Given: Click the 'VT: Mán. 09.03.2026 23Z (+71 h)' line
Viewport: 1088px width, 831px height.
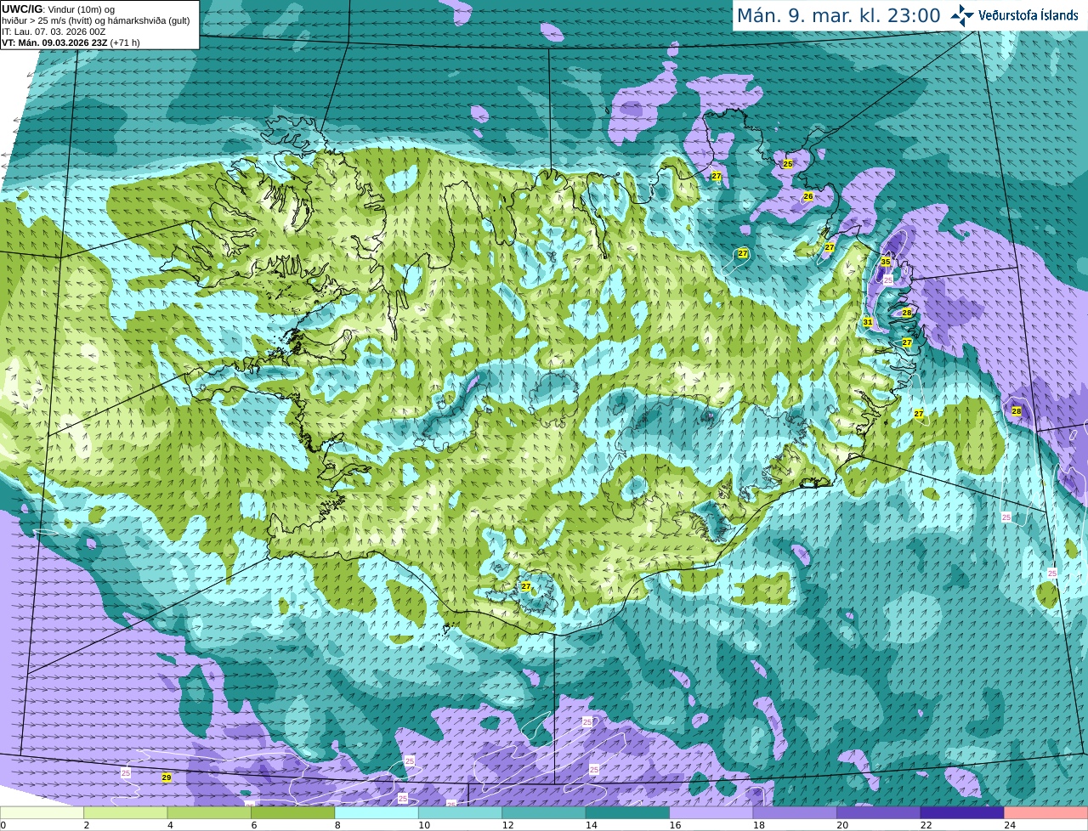Looking at the screenshot, I should point(71,42).
